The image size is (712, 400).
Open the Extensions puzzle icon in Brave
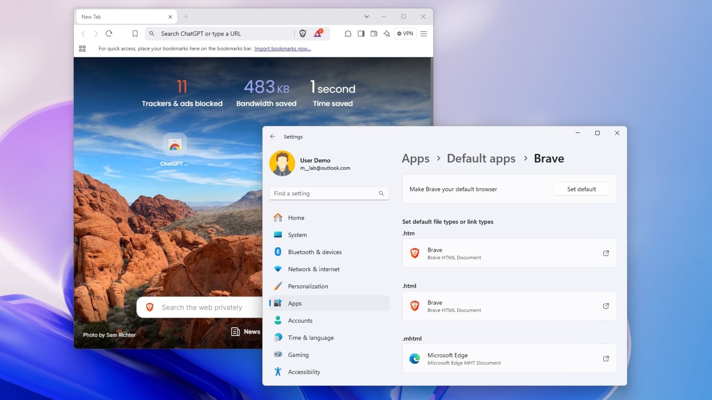click(348, 34)
